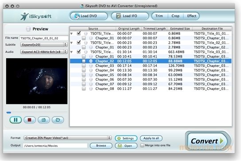Click the Load DVD disc icon
Screen dimensions: 241x161
77,16
